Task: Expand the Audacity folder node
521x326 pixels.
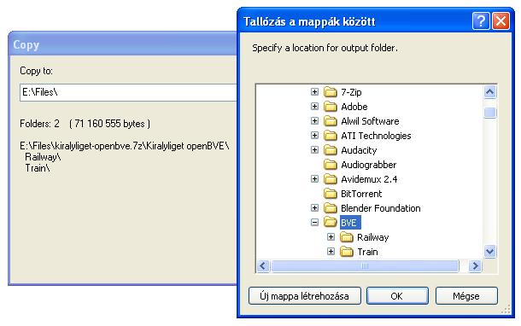Action: pos(314,149)
